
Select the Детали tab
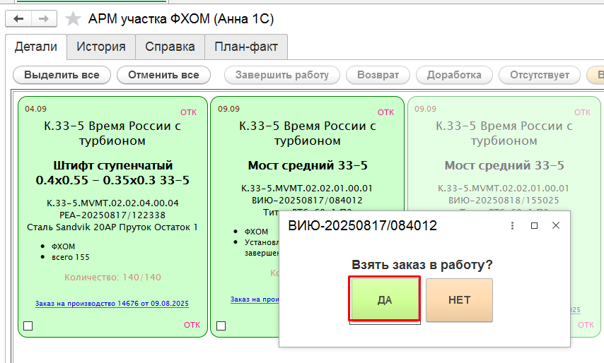[x=36, y=47]
